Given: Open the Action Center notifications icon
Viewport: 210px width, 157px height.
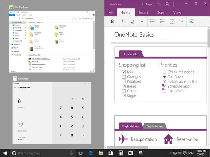Looking at the screenshot, I should pos(185,153).
